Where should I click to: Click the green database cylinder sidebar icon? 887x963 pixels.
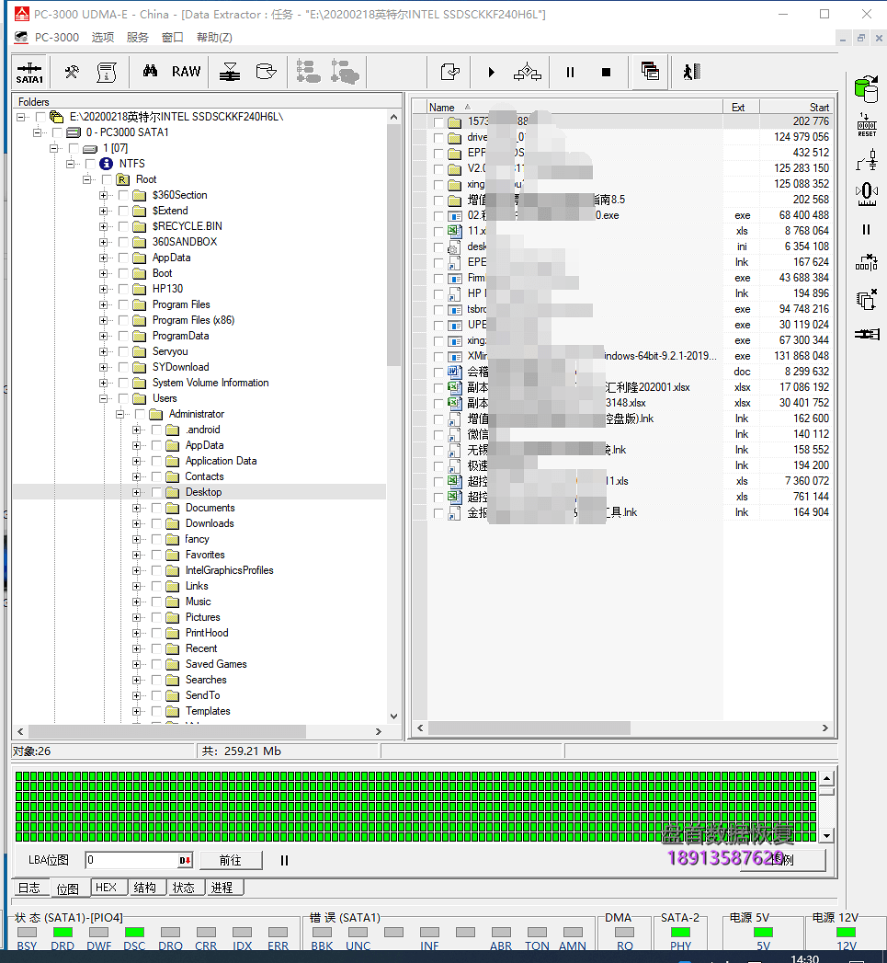(867, 89)
